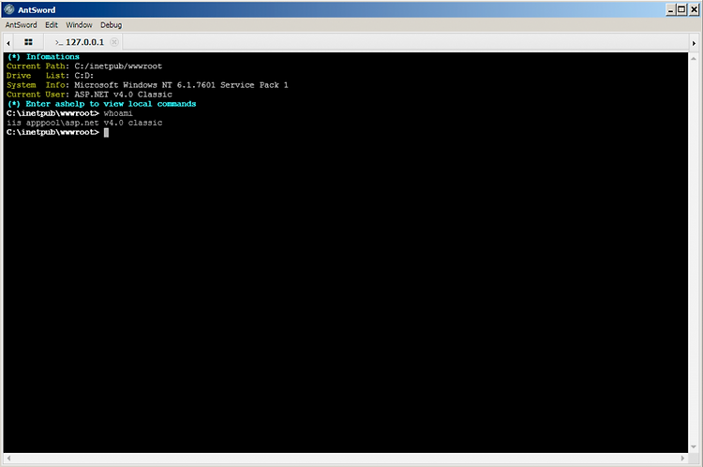Image resolution: width=703 pixels, height=467 pixels.
Task: Click the horizontal scroll left arrow
Action: (8, 458)
